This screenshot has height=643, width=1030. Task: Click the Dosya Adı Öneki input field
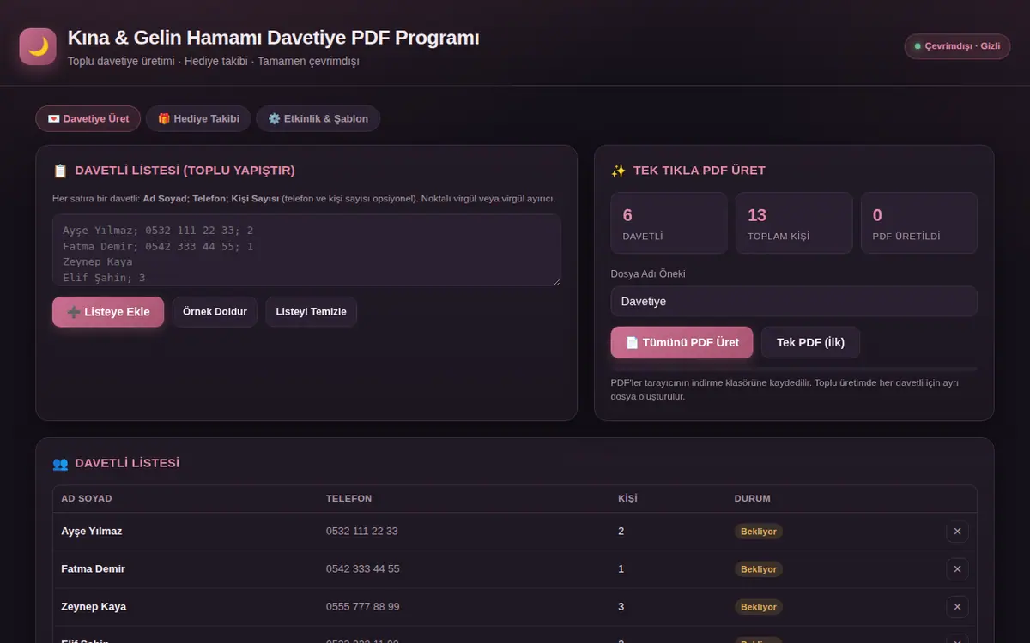794,302
